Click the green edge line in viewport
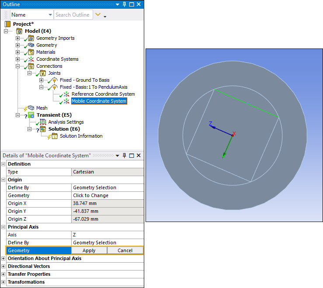 point(247,103)
